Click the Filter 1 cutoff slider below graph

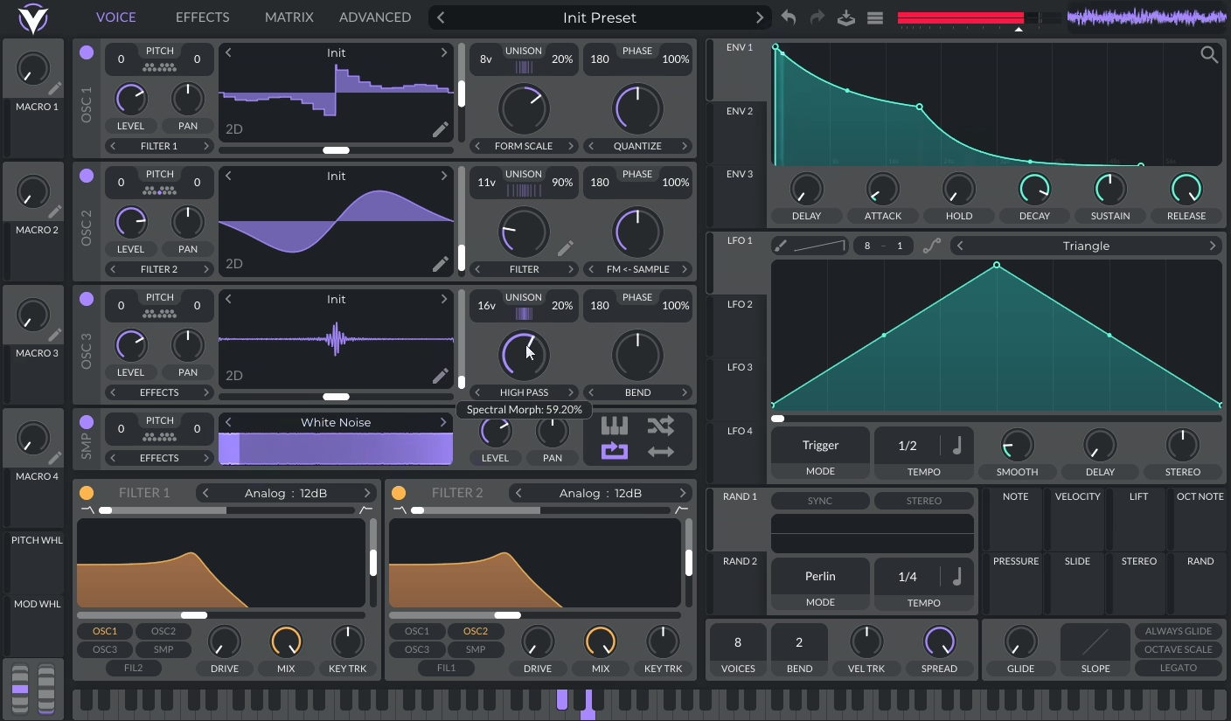tap(194, 615)
